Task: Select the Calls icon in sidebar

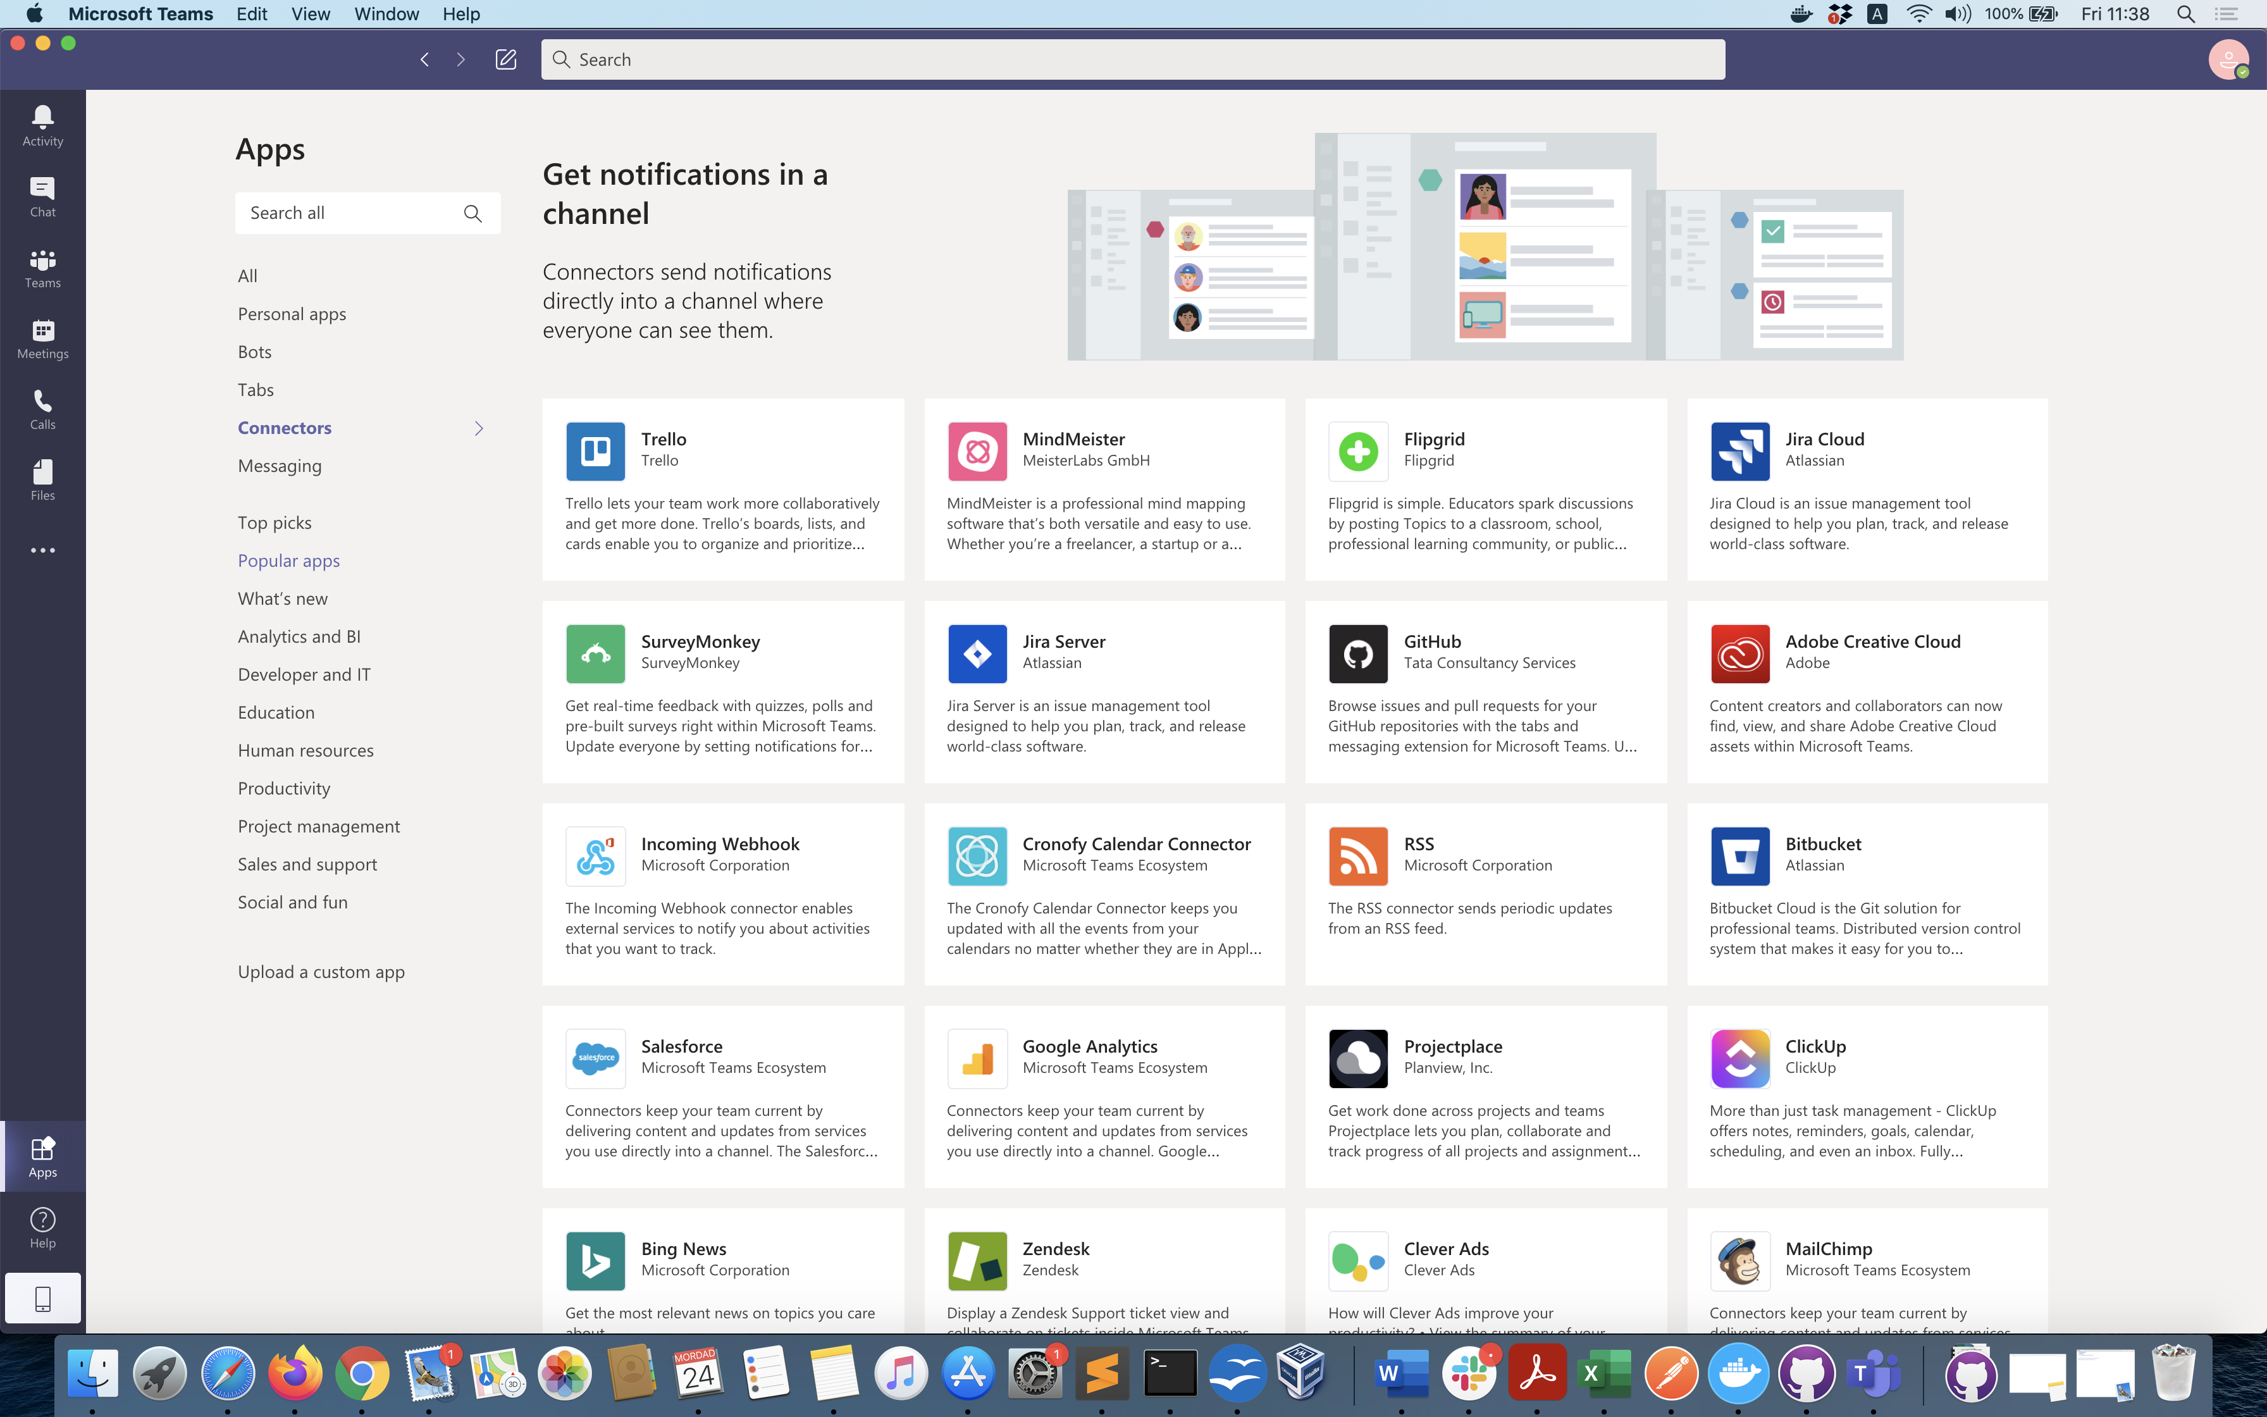Action: [44, 410]
